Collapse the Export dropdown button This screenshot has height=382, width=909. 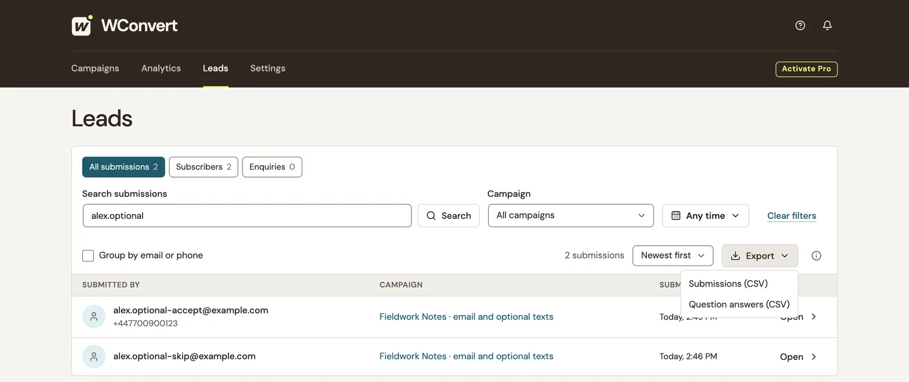(760, 256)
